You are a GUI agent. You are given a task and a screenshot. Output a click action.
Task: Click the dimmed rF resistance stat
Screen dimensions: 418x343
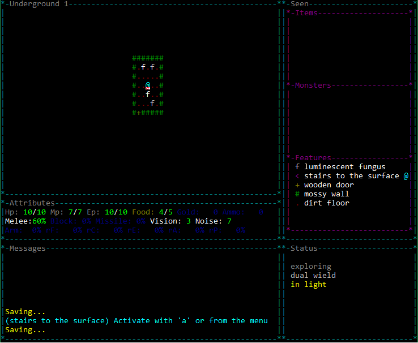pyautogui.click(x=63, y=230)
